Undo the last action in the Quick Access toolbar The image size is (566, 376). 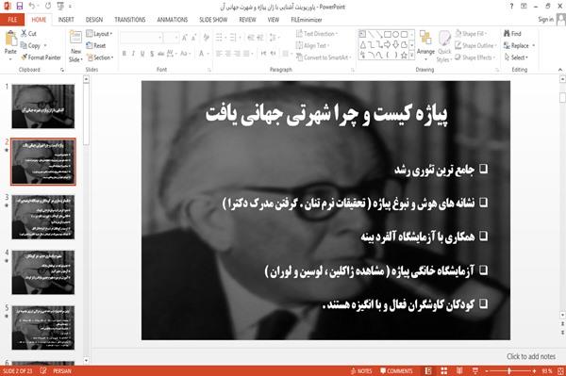click(32, 6)
